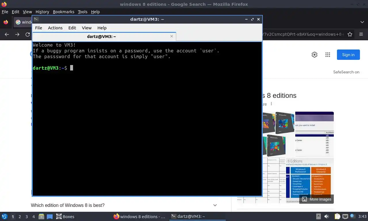Viewport: 368px width, 221px height.
Task: Click the volume speaker tray icon
Action: pyautogui.click(x=327, y=216)
